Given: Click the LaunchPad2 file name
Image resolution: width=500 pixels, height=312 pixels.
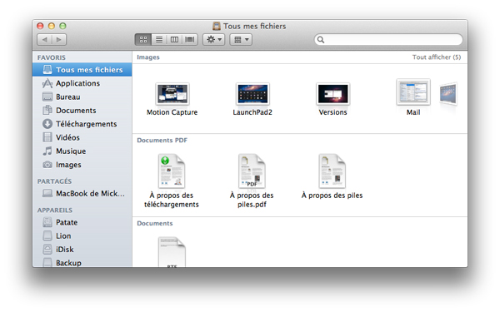Looking at the screenshot, I should [x=252, y=112].
